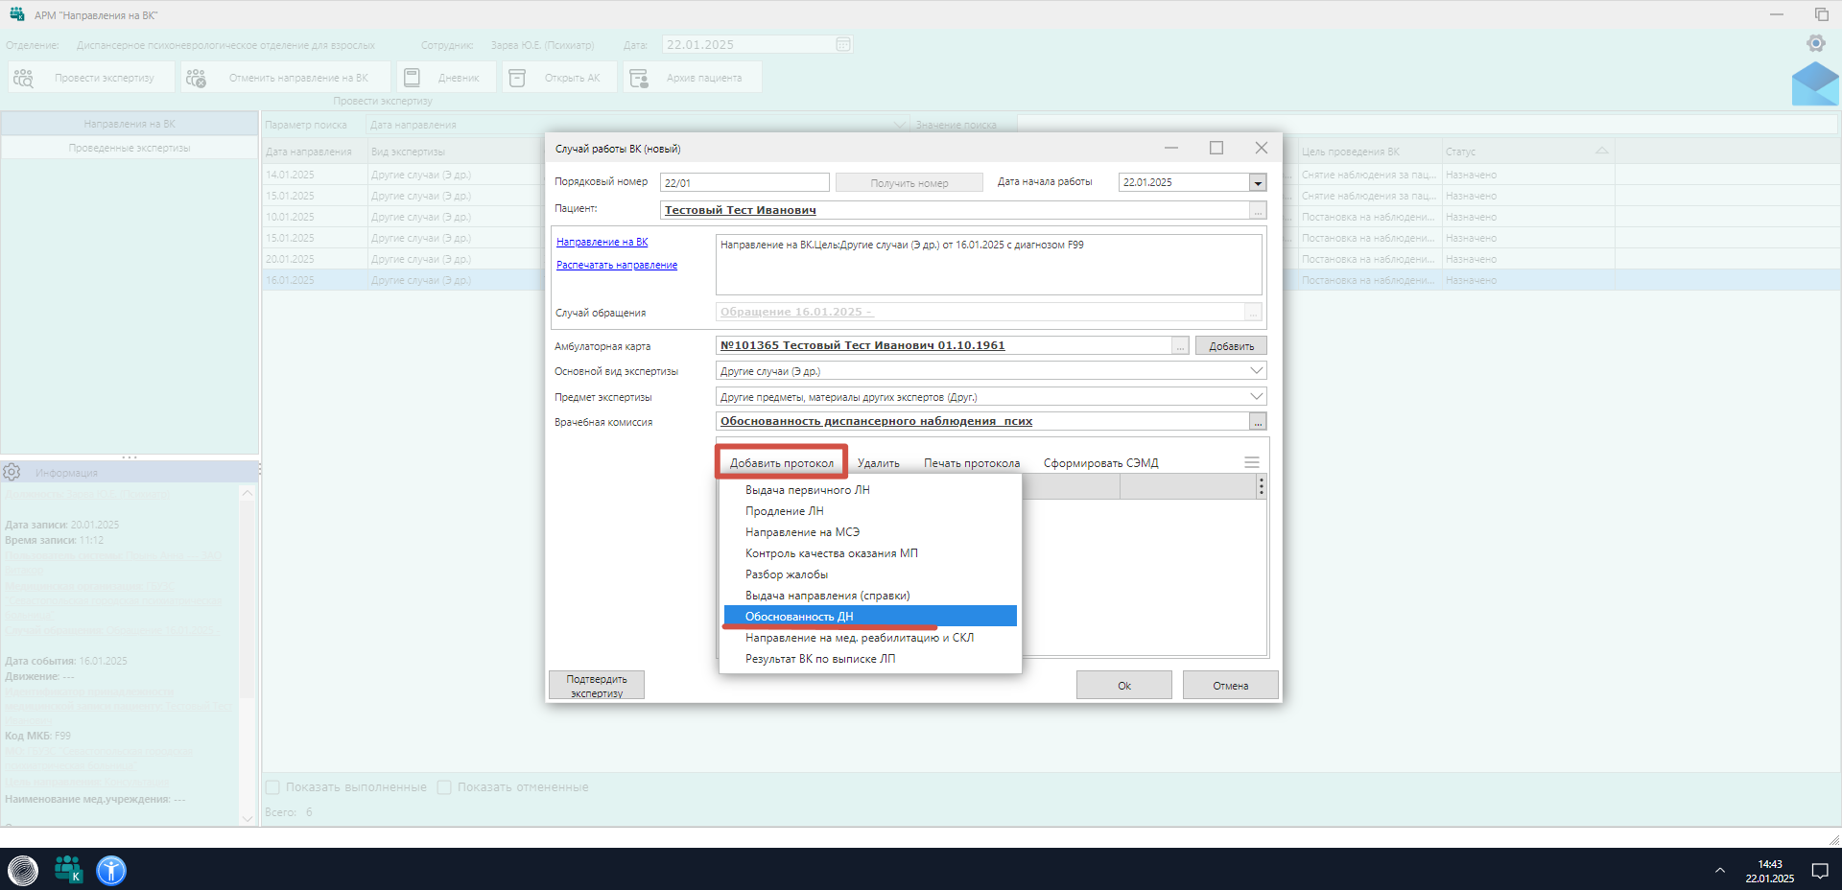The height and width of the screenshot is (890, 1842).
Task: Click the Отменить направление на ВК icon
Action: click(196, 78)
